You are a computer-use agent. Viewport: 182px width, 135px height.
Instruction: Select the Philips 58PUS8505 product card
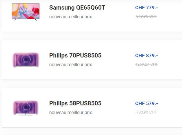[92, 108]
